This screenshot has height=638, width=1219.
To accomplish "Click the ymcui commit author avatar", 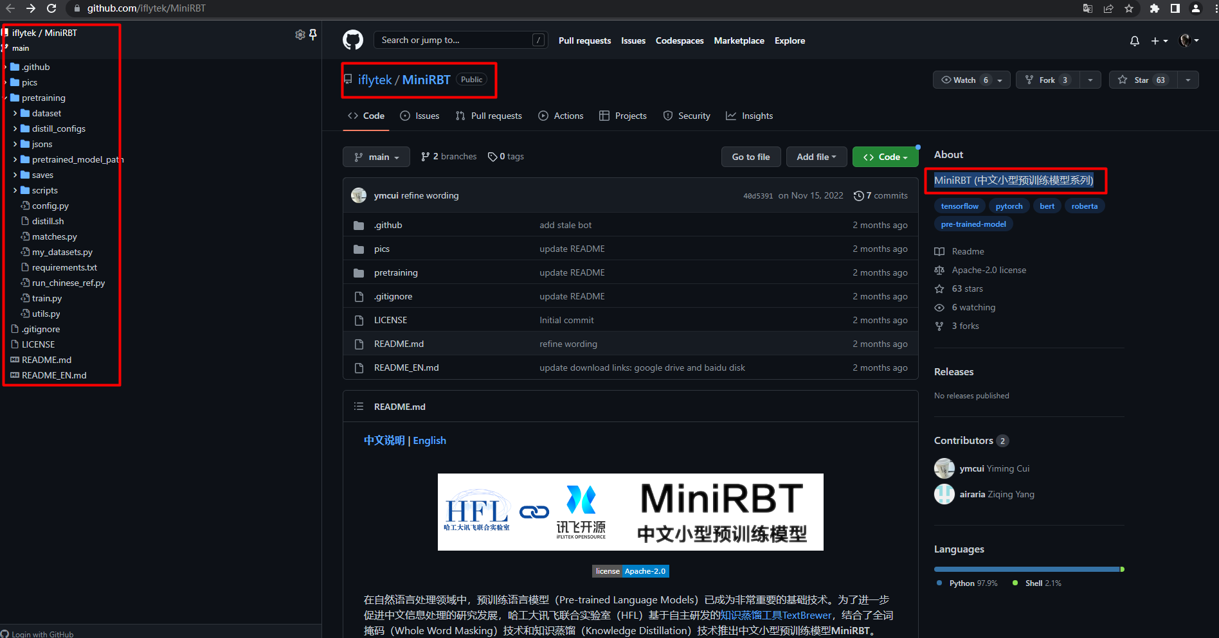I will [359, 195].
